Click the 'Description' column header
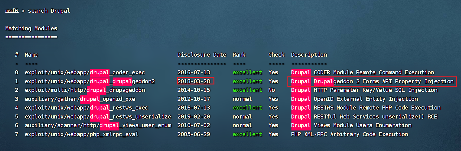This screenshot has width=461, height=151. point(309,55)
